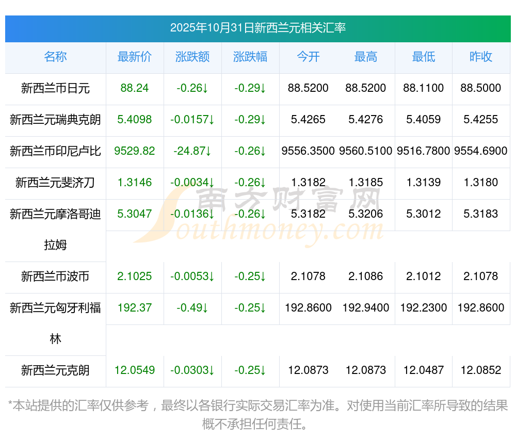Select the 最低 column header
This screenshot has height=440, width=516.
pos(423,57)
